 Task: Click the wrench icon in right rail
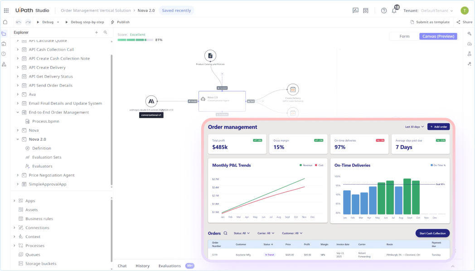click(469, 33)
